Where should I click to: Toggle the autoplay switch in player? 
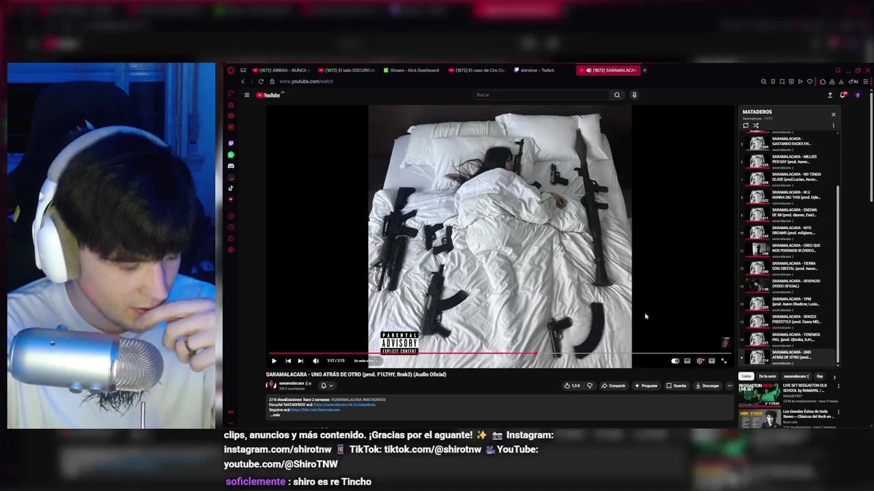(x=675, y=361)
